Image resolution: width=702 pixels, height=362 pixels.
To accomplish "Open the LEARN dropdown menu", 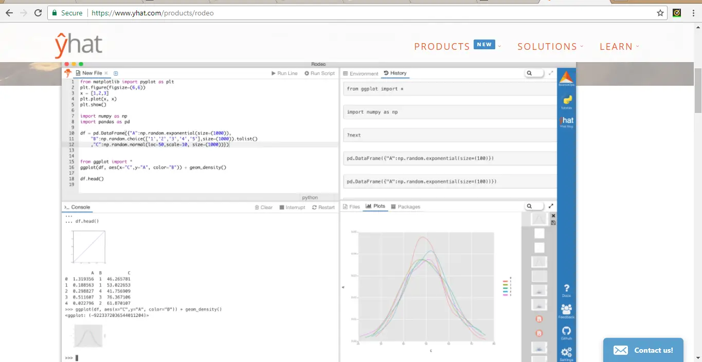I will coord(619,47).
